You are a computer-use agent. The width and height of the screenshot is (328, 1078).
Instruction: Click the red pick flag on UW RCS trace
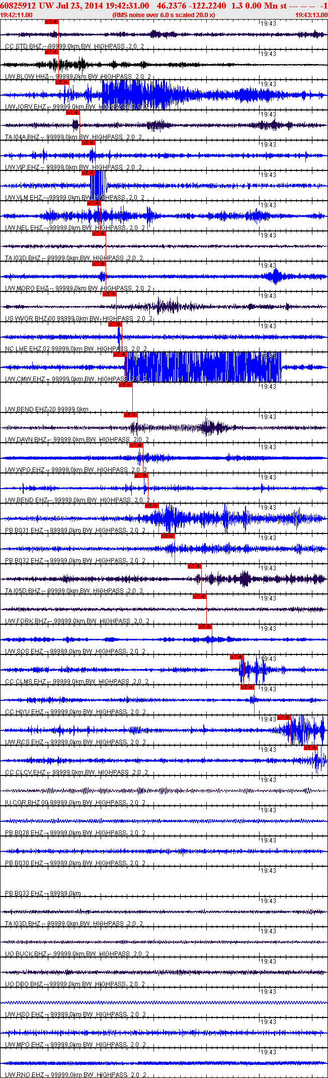(x=284, y=717)
